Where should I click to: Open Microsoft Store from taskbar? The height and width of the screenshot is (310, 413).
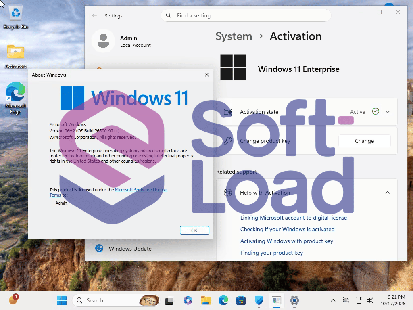tap(241, 300)
